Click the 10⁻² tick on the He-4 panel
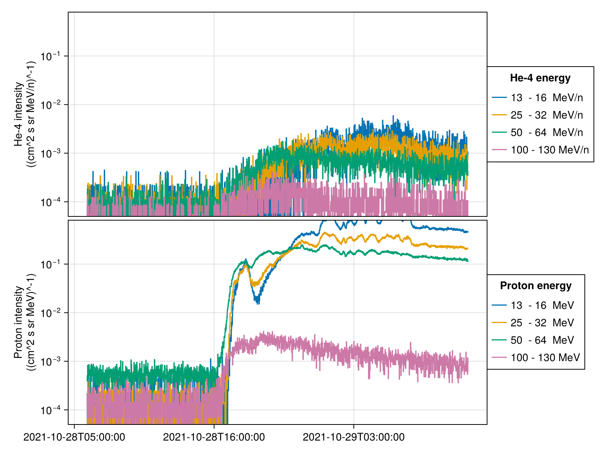This screenshot has width=606, height=454. (49, 105)
